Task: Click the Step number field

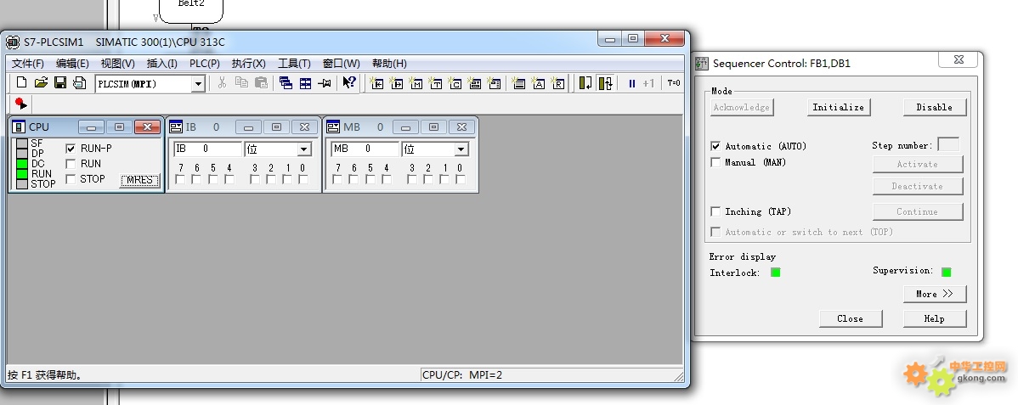Action: click(x=947, y=144)
